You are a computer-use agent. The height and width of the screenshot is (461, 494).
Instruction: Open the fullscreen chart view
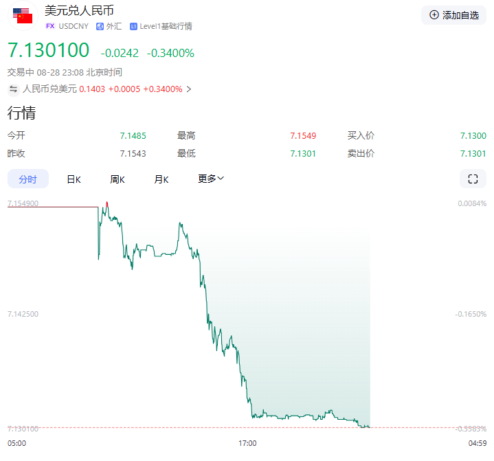tap(472, 179)
